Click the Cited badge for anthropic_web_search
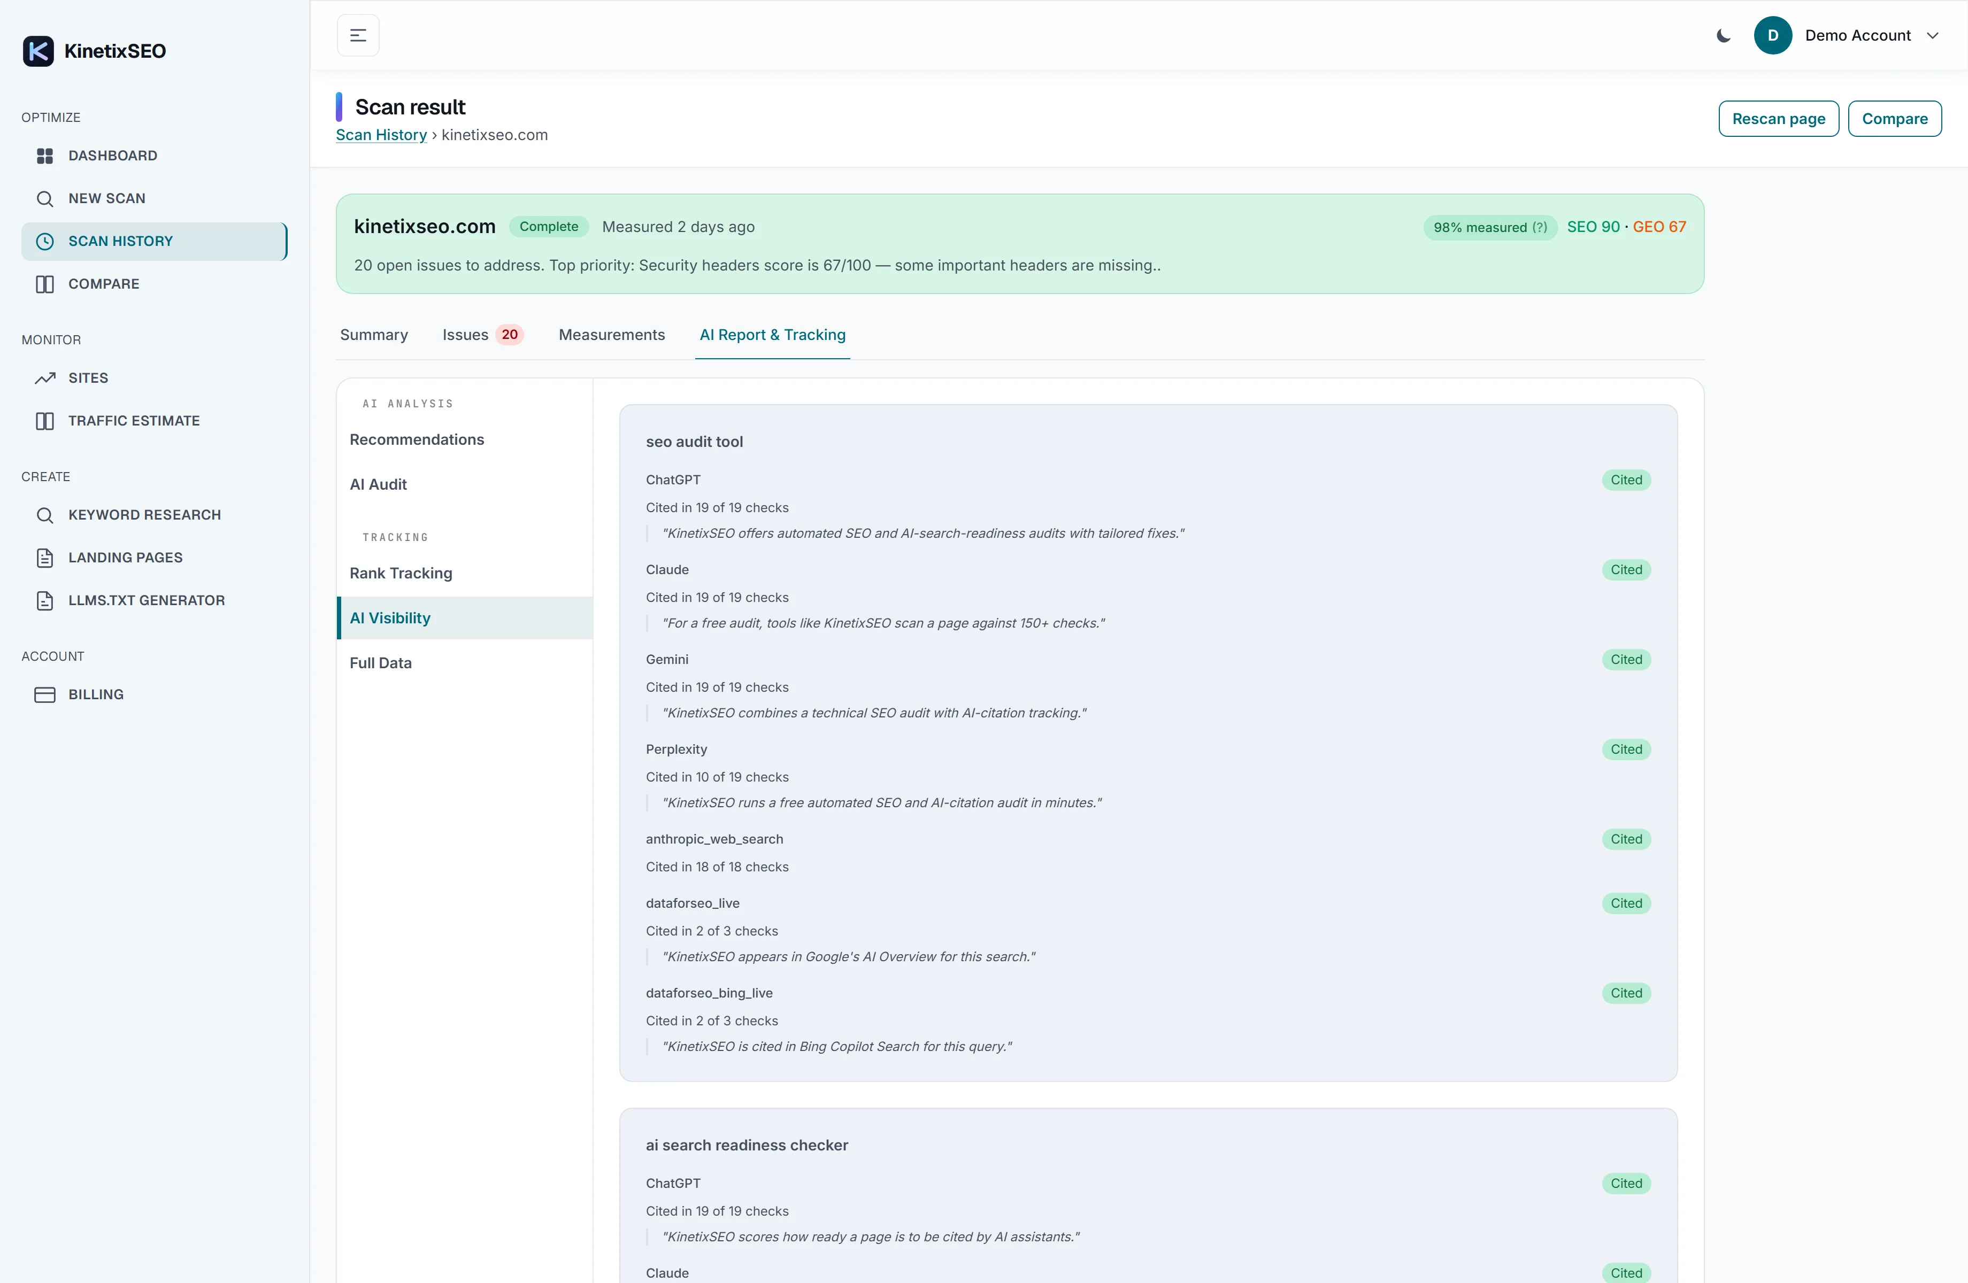Image resolution: width=1968 pixels, height=1283 pixels. (x=1626, y=839)
